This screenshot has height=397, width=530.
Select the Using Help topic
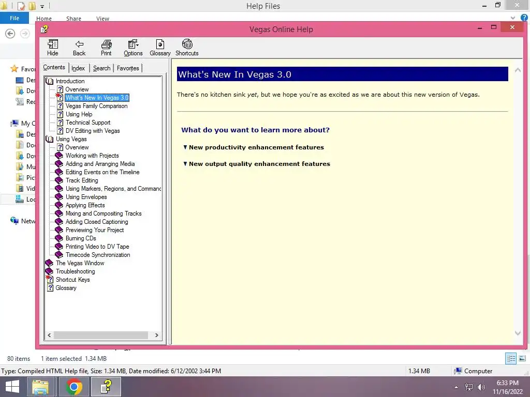[79, 114]
